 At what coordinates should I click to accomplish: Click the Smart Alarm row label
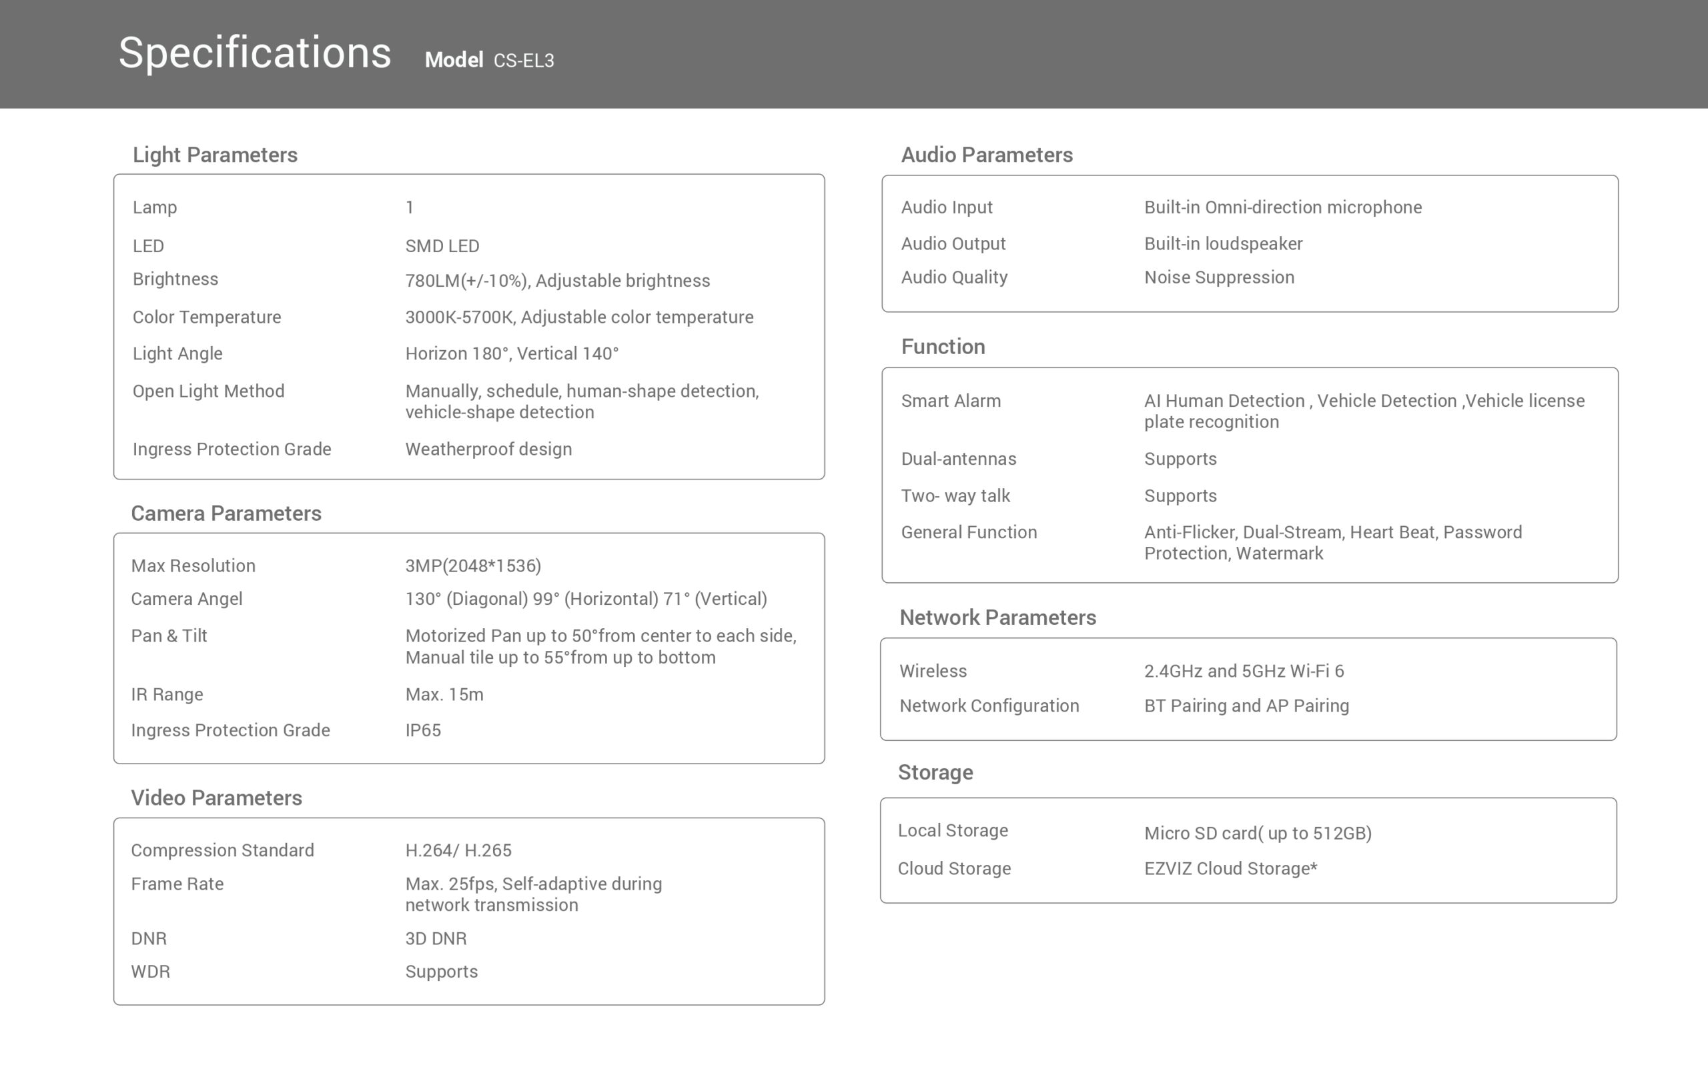click(x=950, y=401)
